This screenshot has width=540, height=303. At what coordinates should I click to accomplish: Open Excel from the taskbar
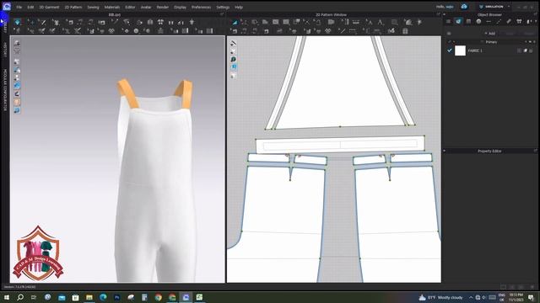(199, 297)
